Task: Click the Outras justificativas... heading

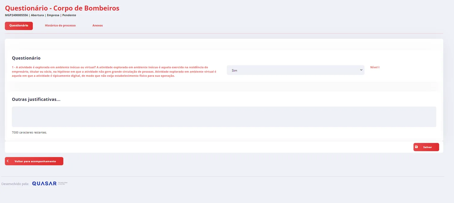Action: click(x=36, y=99)
